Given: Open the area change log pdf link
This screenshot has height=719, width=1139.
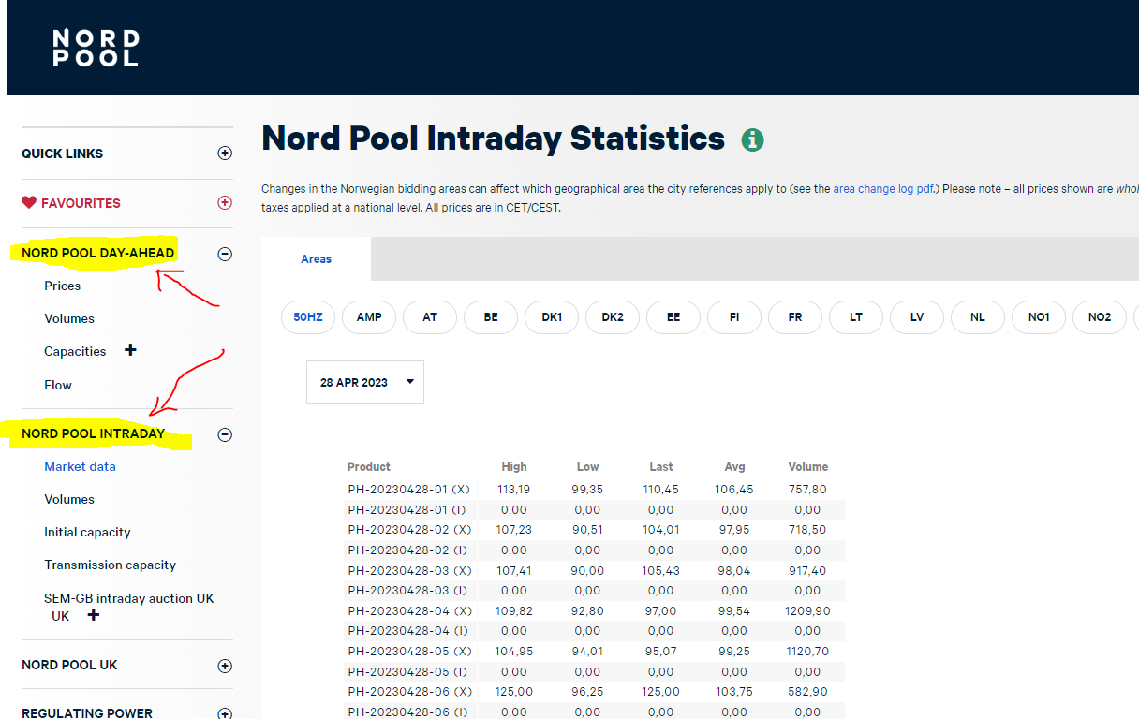Looking at the screenshot, I should point(882,189).
